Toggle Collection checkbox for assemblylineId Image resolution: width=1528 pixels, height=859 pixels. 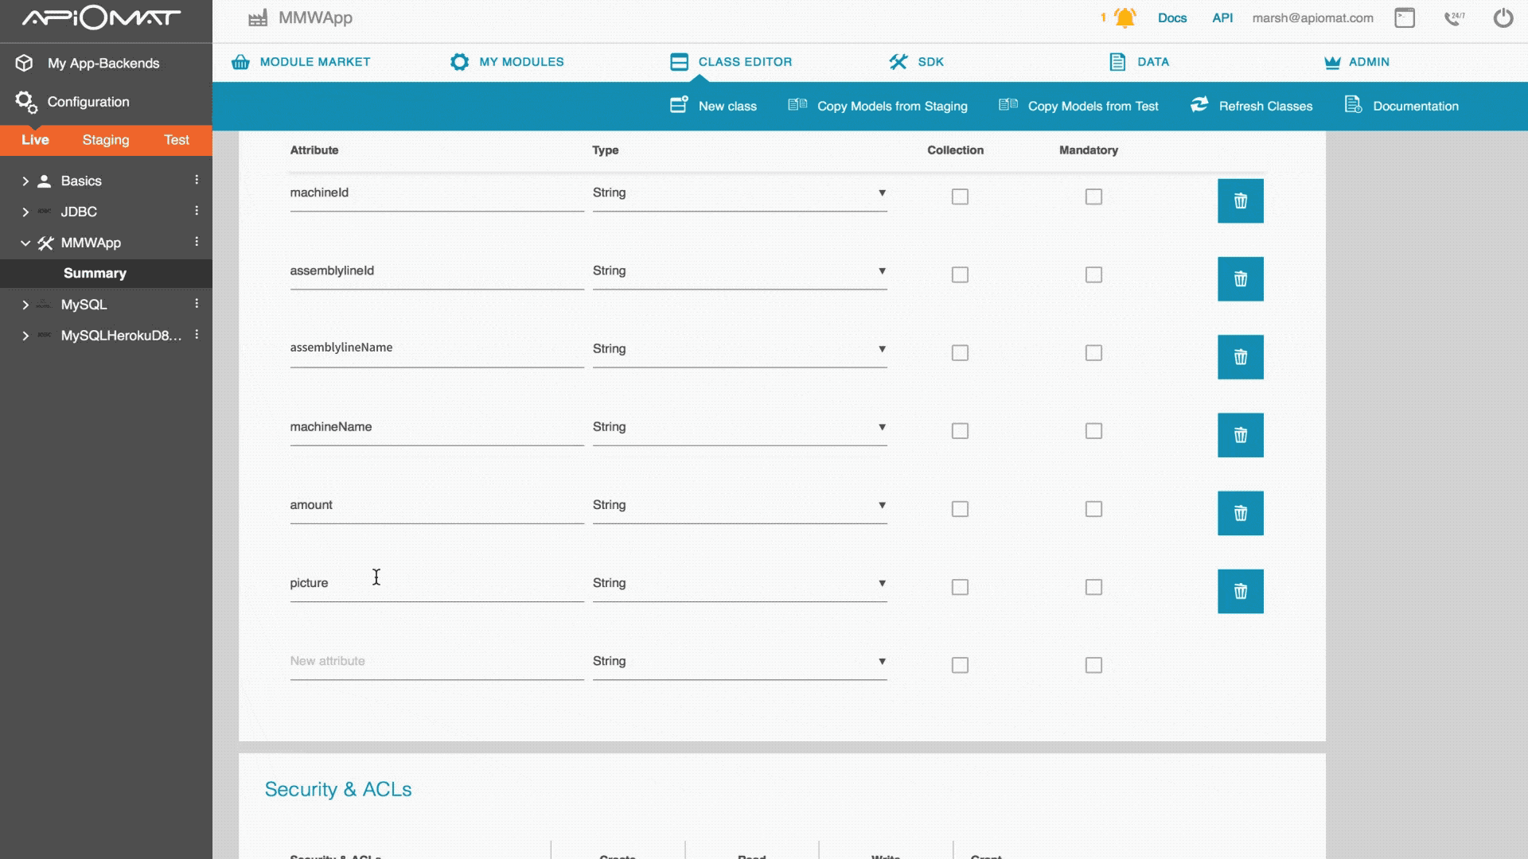958,274
